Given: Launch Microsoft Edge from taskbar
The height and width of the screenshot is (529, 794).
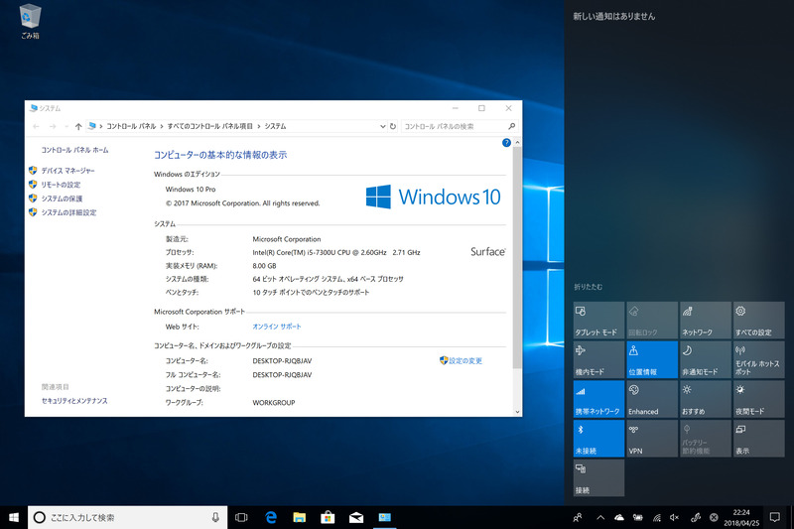Looking at the screenshot, I should tap(271, 517).
